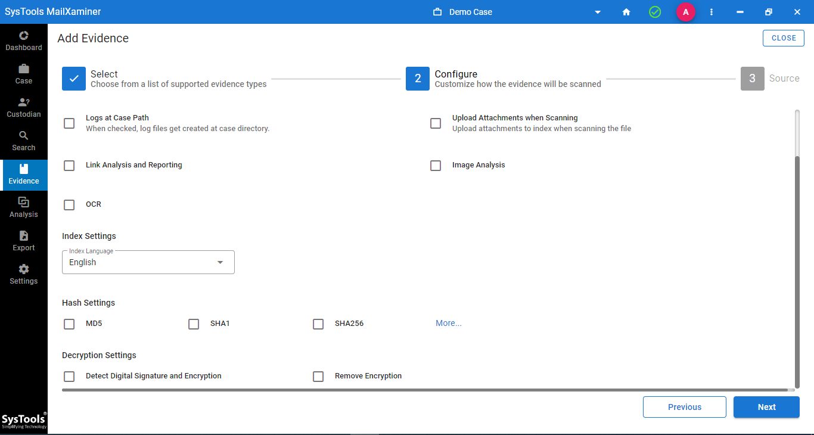Screen dimensions: 814x435
Task: Click the CLOSE button
Action: 784,38
